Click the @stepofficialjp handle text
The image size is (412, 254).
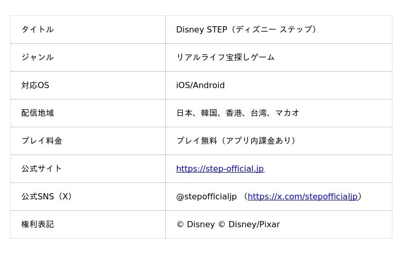207,197
